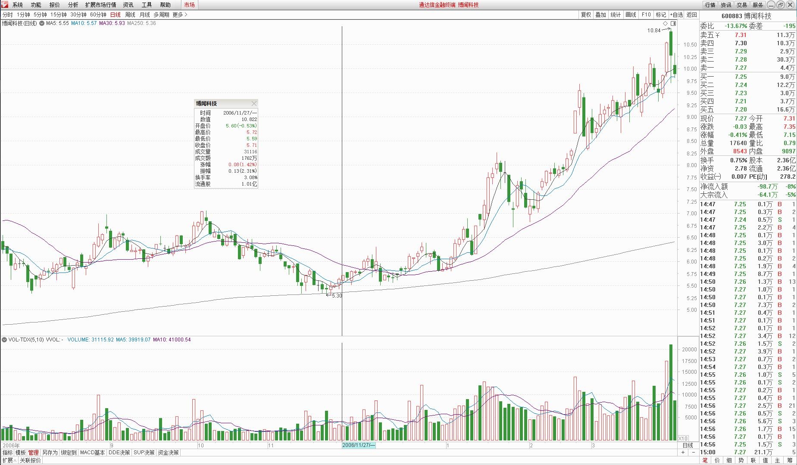This screenshot has width=797, height=465.
Task: Click the diamond marker icon above the chart
Action: [x=666, y=23]
